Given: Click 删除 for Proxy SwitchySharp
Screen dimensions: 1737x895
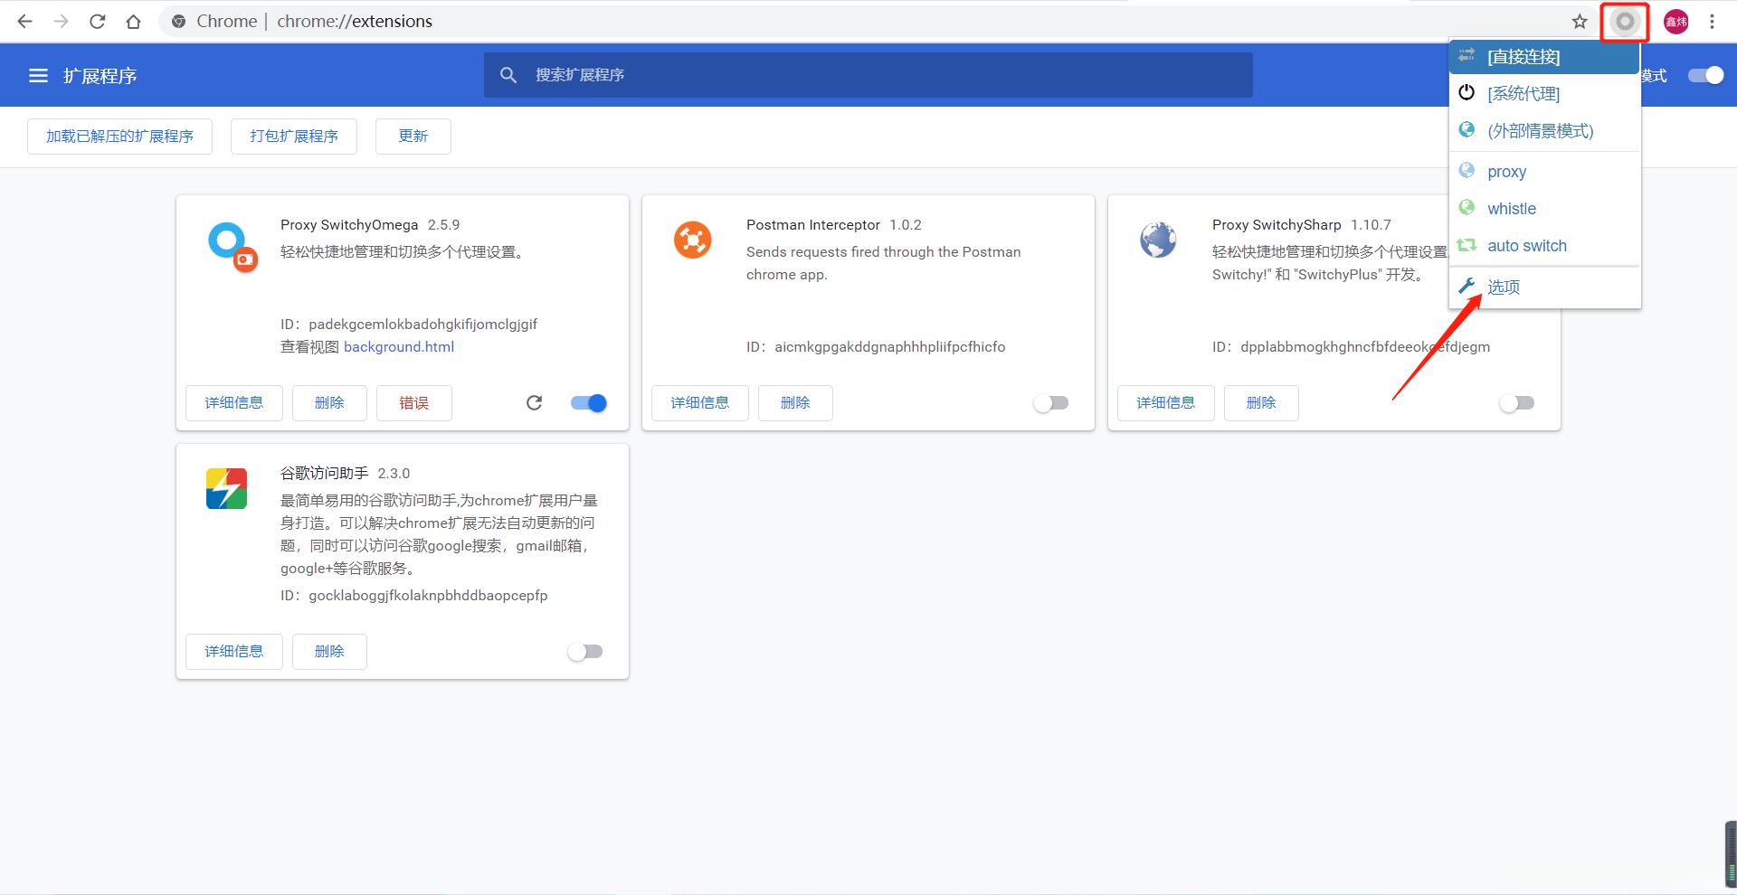Looking at the screenshot, I should tap(1261, 403).
